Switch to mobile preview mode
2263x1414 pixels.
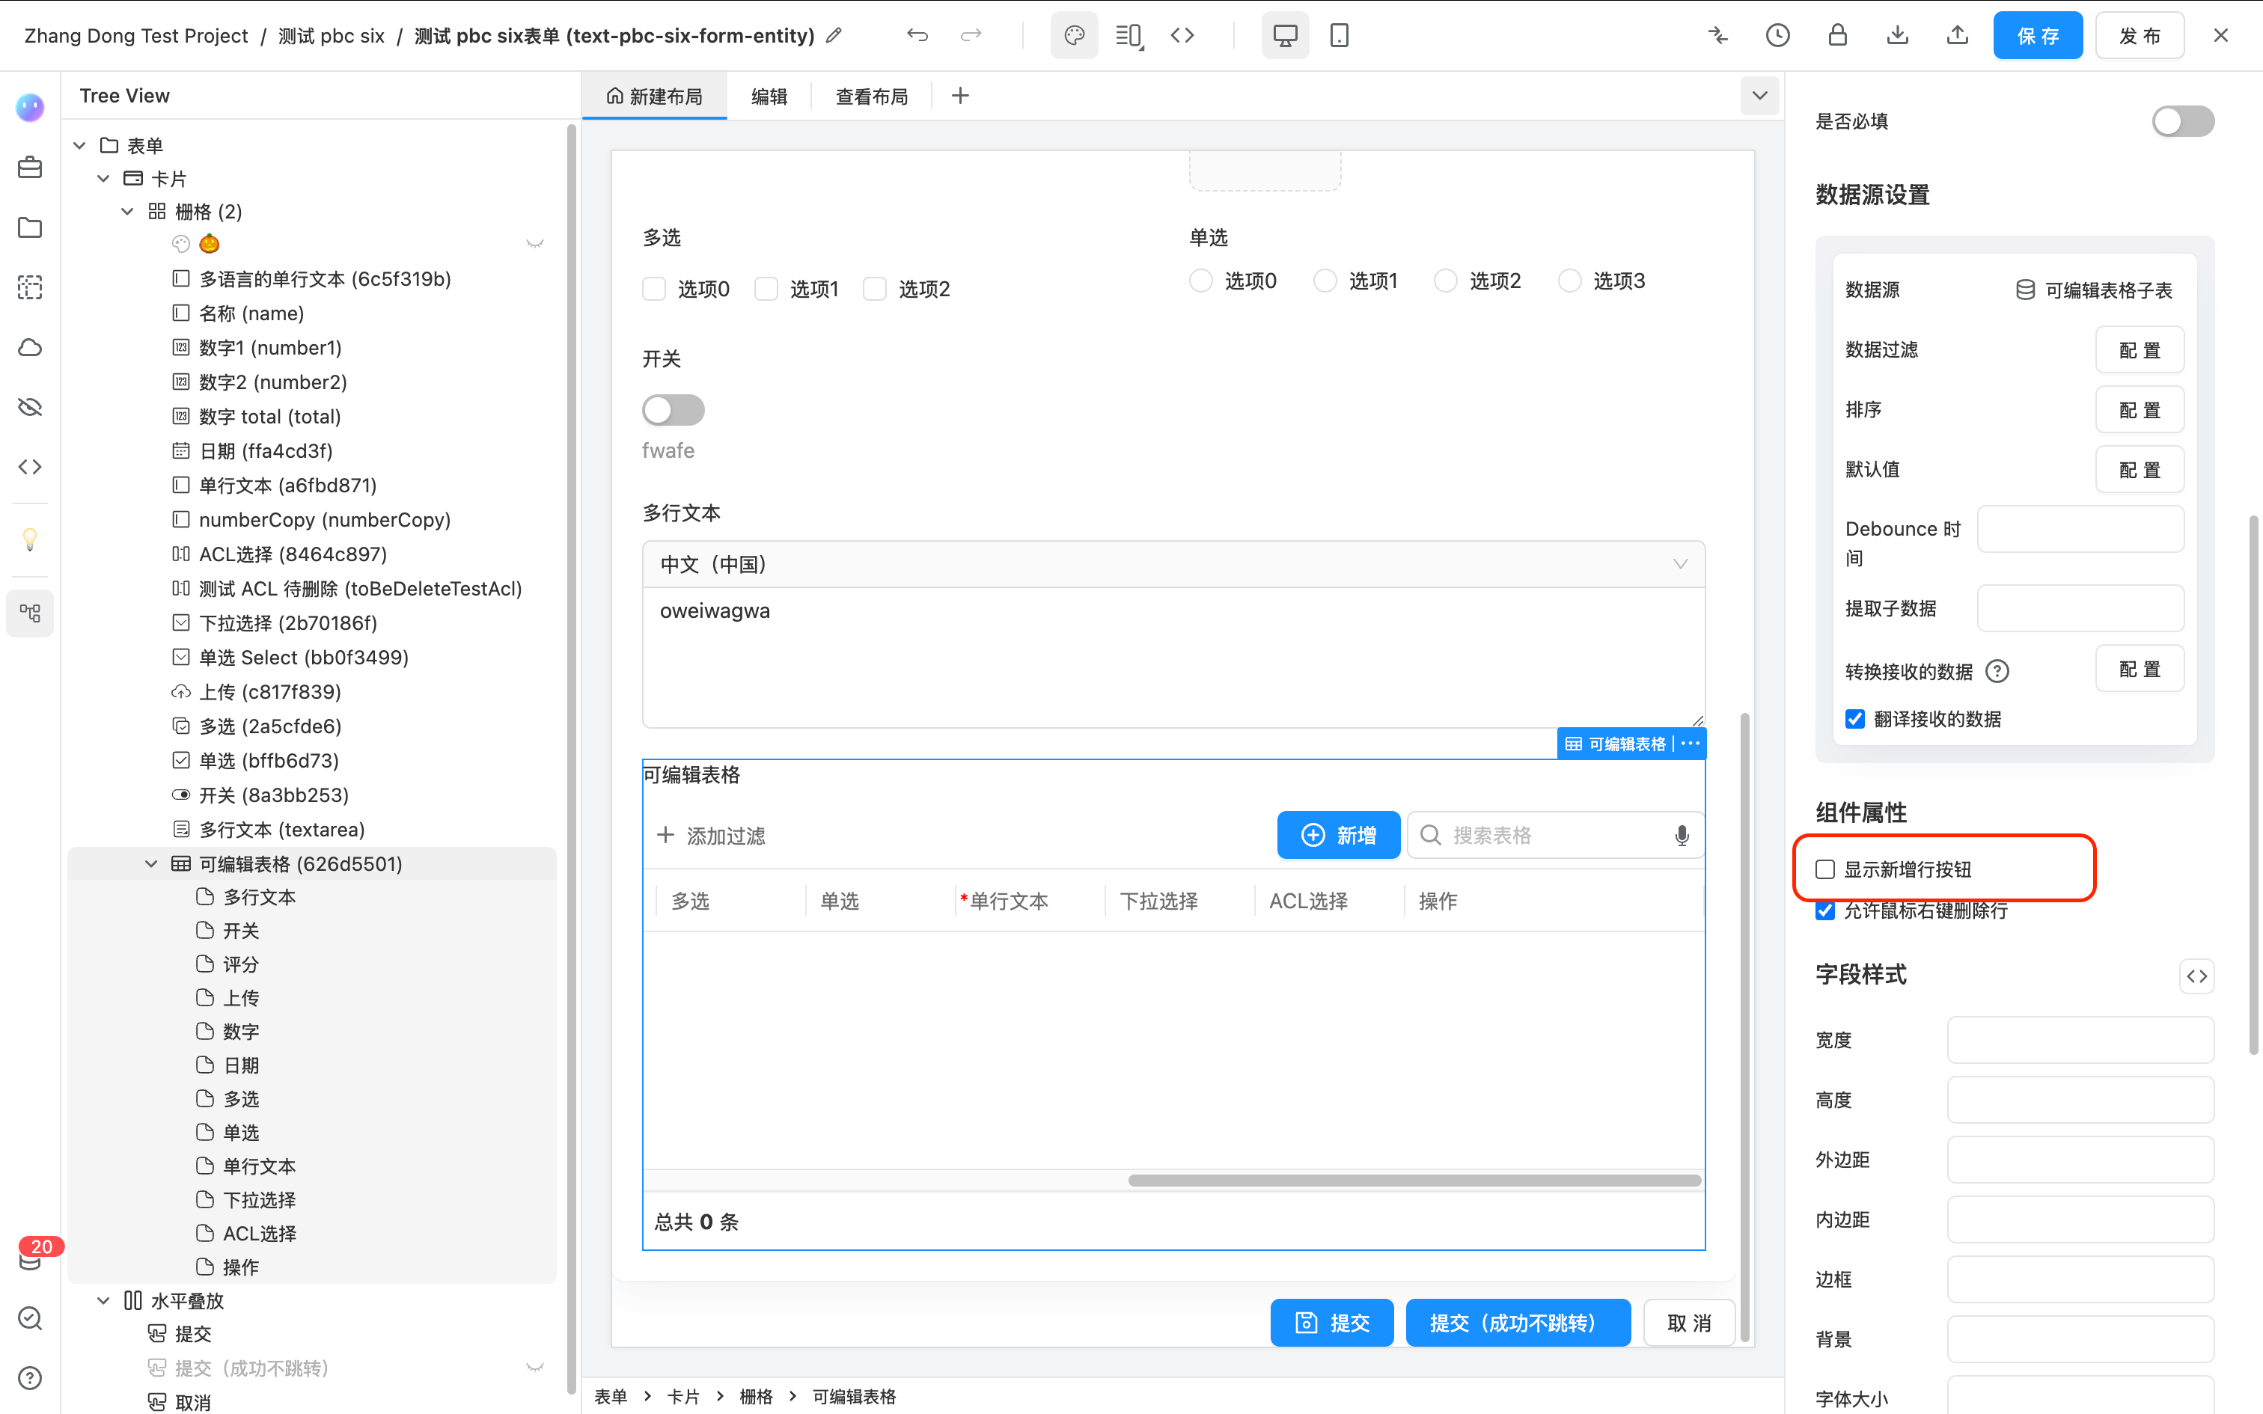pos(1339,36)
